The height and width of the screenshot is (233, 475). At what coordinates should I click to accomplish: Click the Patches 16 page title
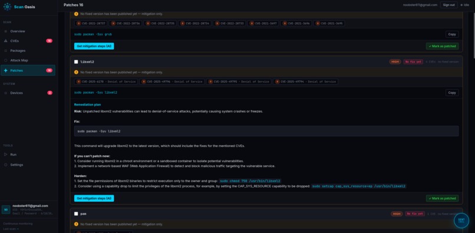coord(74,5)
